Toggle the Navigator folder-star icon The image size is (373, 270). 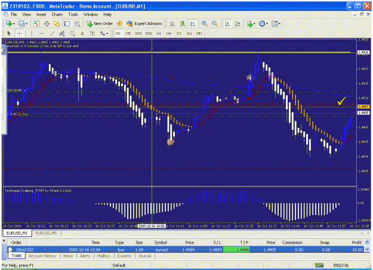[x=57, y=23]
